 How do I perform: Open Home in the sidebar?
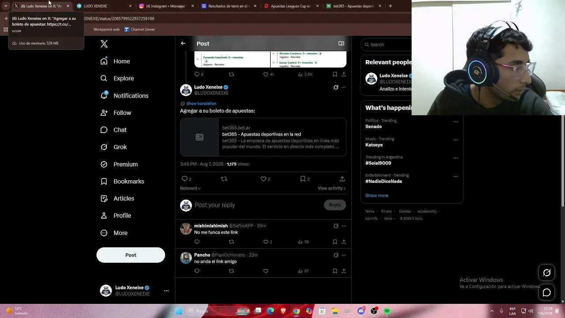(115, 61)
